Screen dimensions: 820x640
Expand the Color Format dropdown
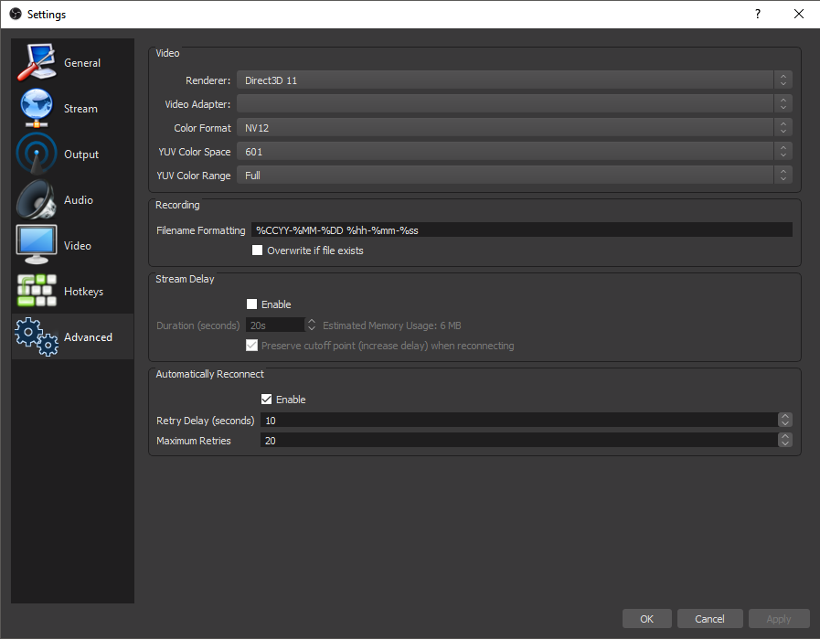[x=515, y=128]
